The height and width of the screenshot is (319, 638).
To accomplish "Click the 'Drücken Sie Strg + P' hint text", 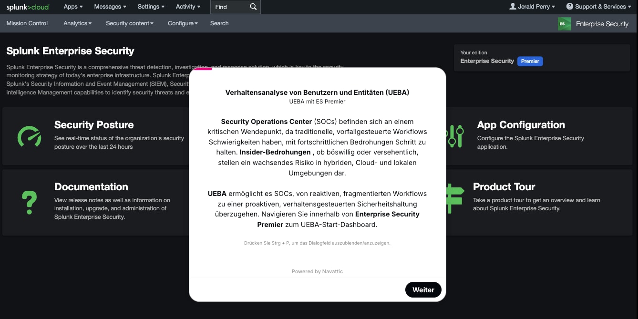I will click(x=317, y=243).
